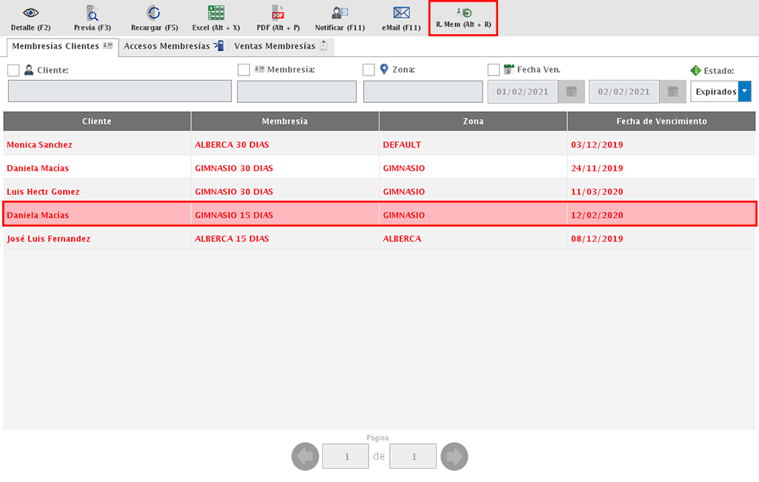The height and width of the screenshot is (482, 759).
Task: Enable the Cliente filter checkbox
Action: click(x=13, y=70)
